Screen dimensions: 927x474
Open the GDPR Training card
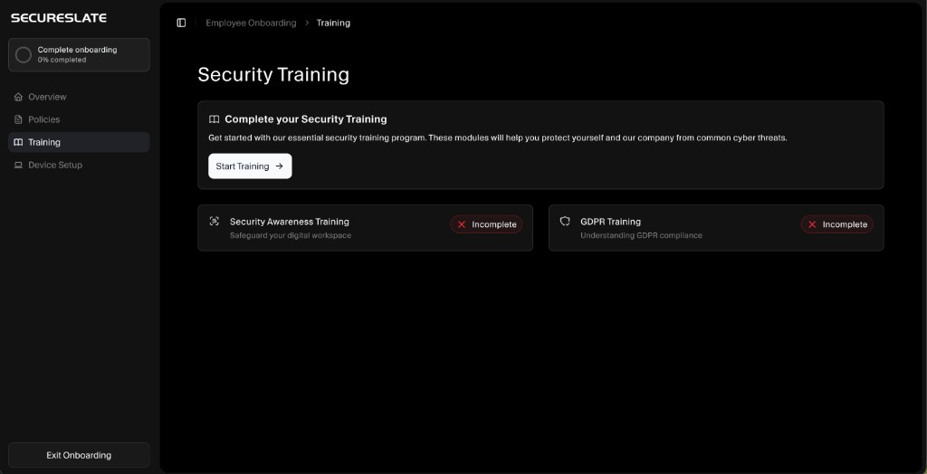coord(717,228)
